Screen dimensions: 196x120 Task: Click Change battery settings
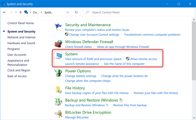pyautogui.click(x=81, y=76)
